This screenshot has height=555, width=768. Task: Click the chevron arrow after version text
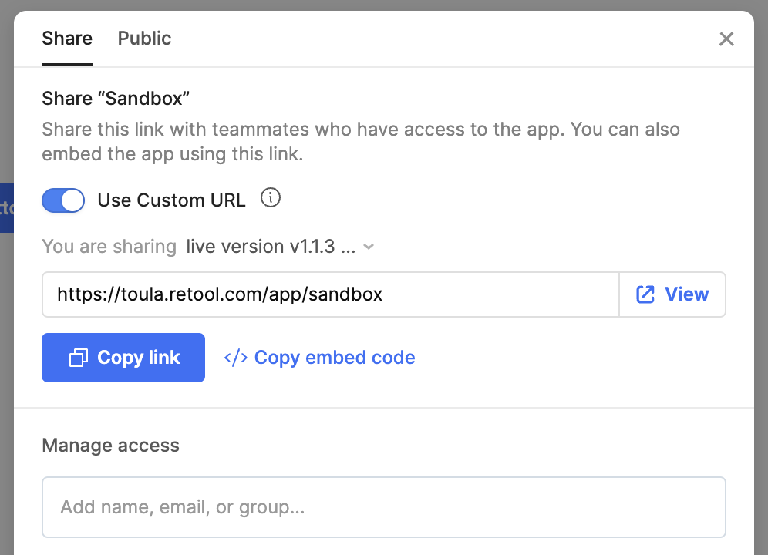pyautogui.click(x=369, y=247)
